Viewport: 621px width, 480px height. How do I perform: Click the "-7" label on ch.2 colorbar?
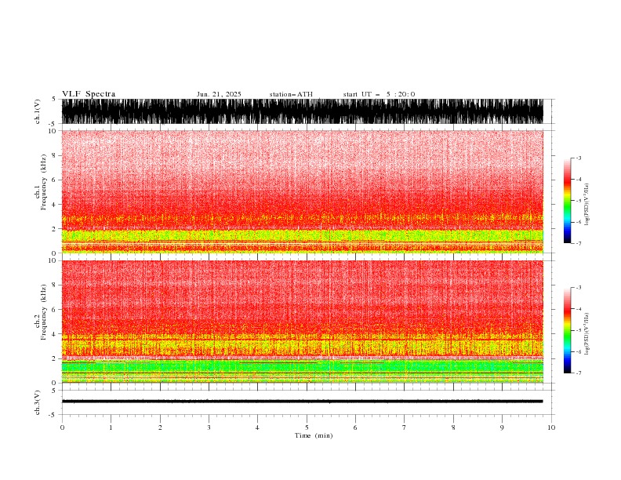(x=579, y=373)
